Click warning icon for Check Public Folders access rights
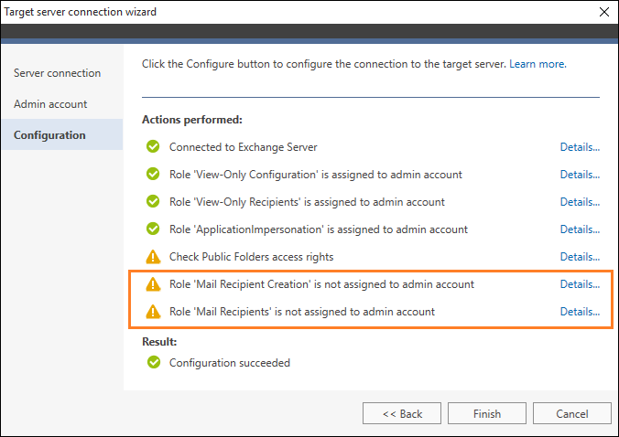This screenshot has height=437, width=619. [153, 257]
